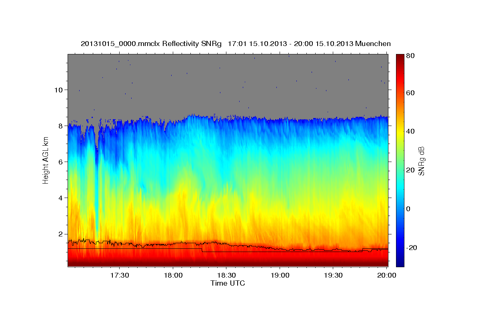
Task: Click the dark blue bottom of the colorbar
Action: coord(400,262)
